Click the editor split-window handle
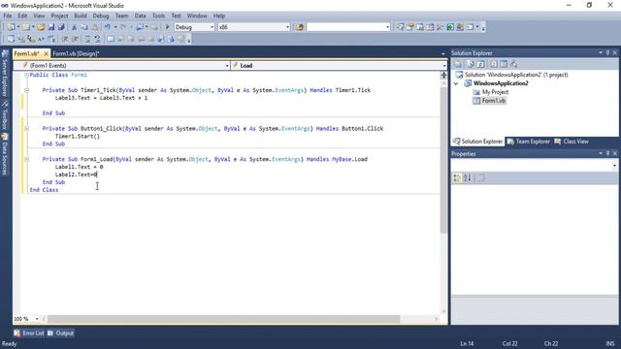The width and height of the screenshot is (621, 349). coord(443,76)
